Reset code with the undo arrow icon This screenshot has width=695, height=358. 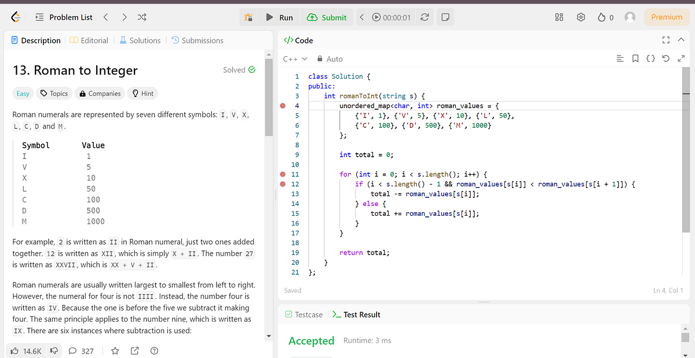pos(666,58)
